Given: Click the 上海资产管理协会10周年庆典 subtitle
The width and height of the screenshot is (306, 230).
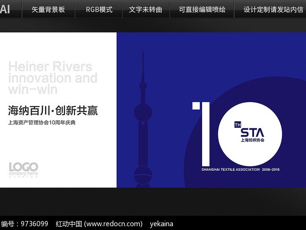Looking at the screenshot, I should (42, 123).
